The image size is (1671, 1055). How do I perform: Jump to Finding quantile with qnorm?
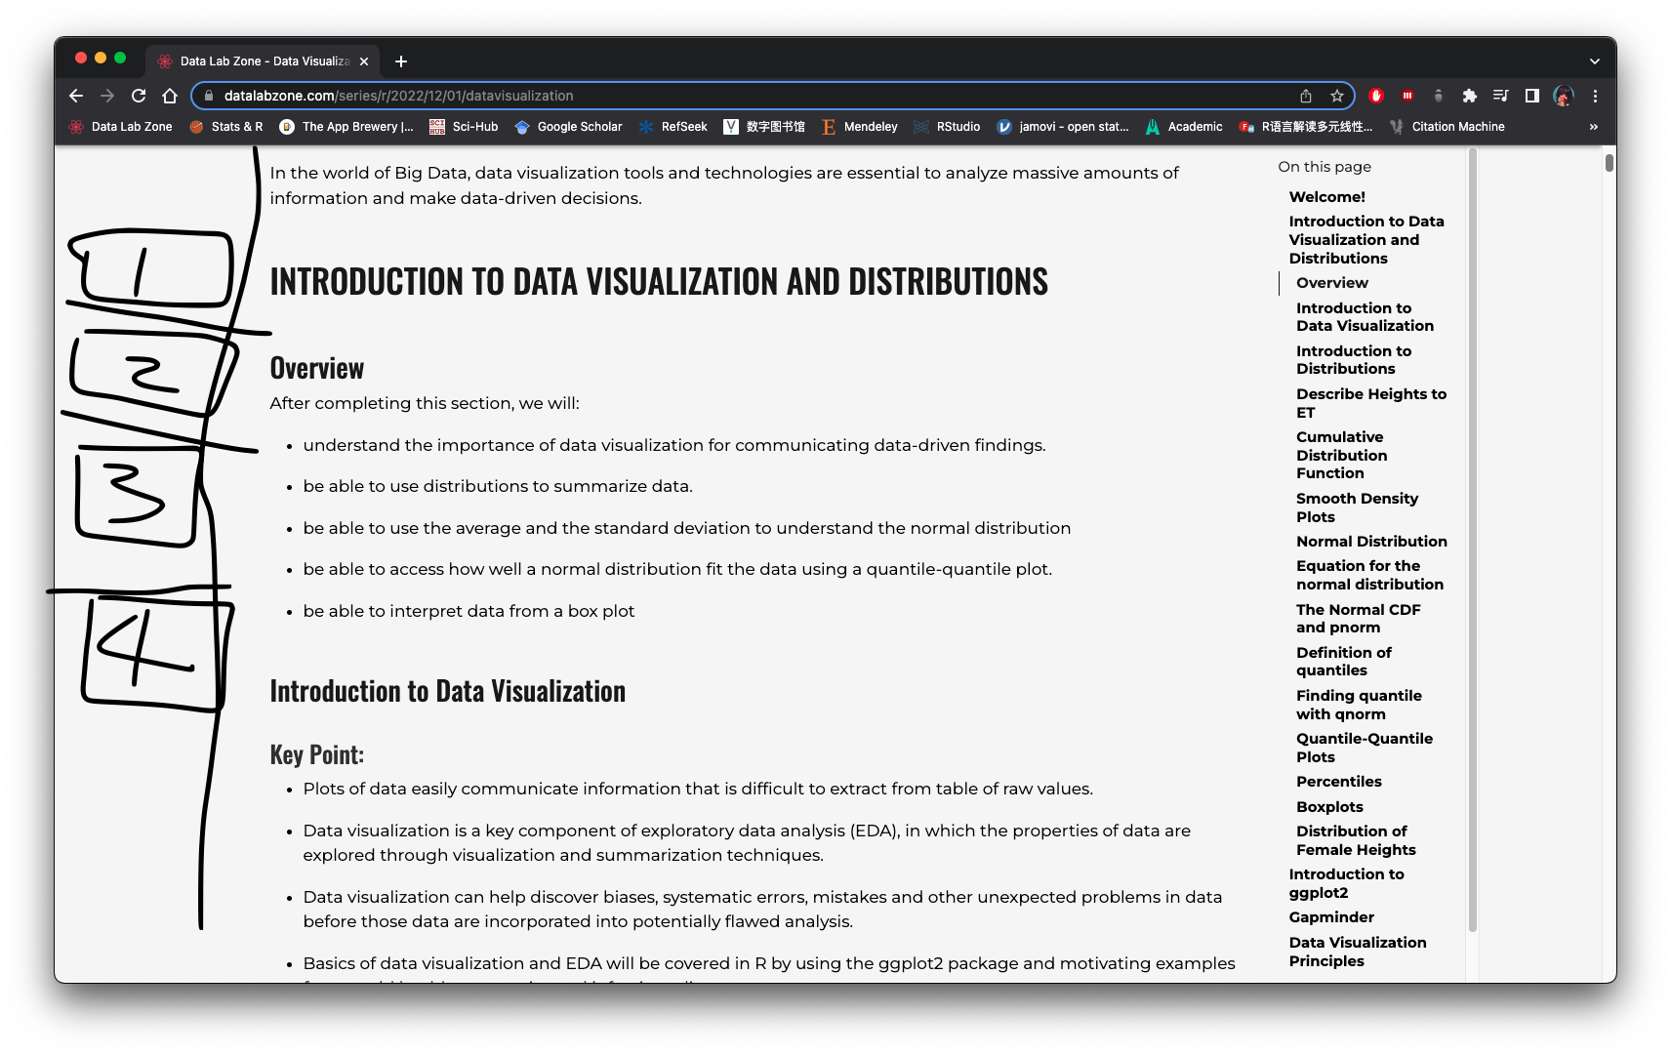(1359, 705)
